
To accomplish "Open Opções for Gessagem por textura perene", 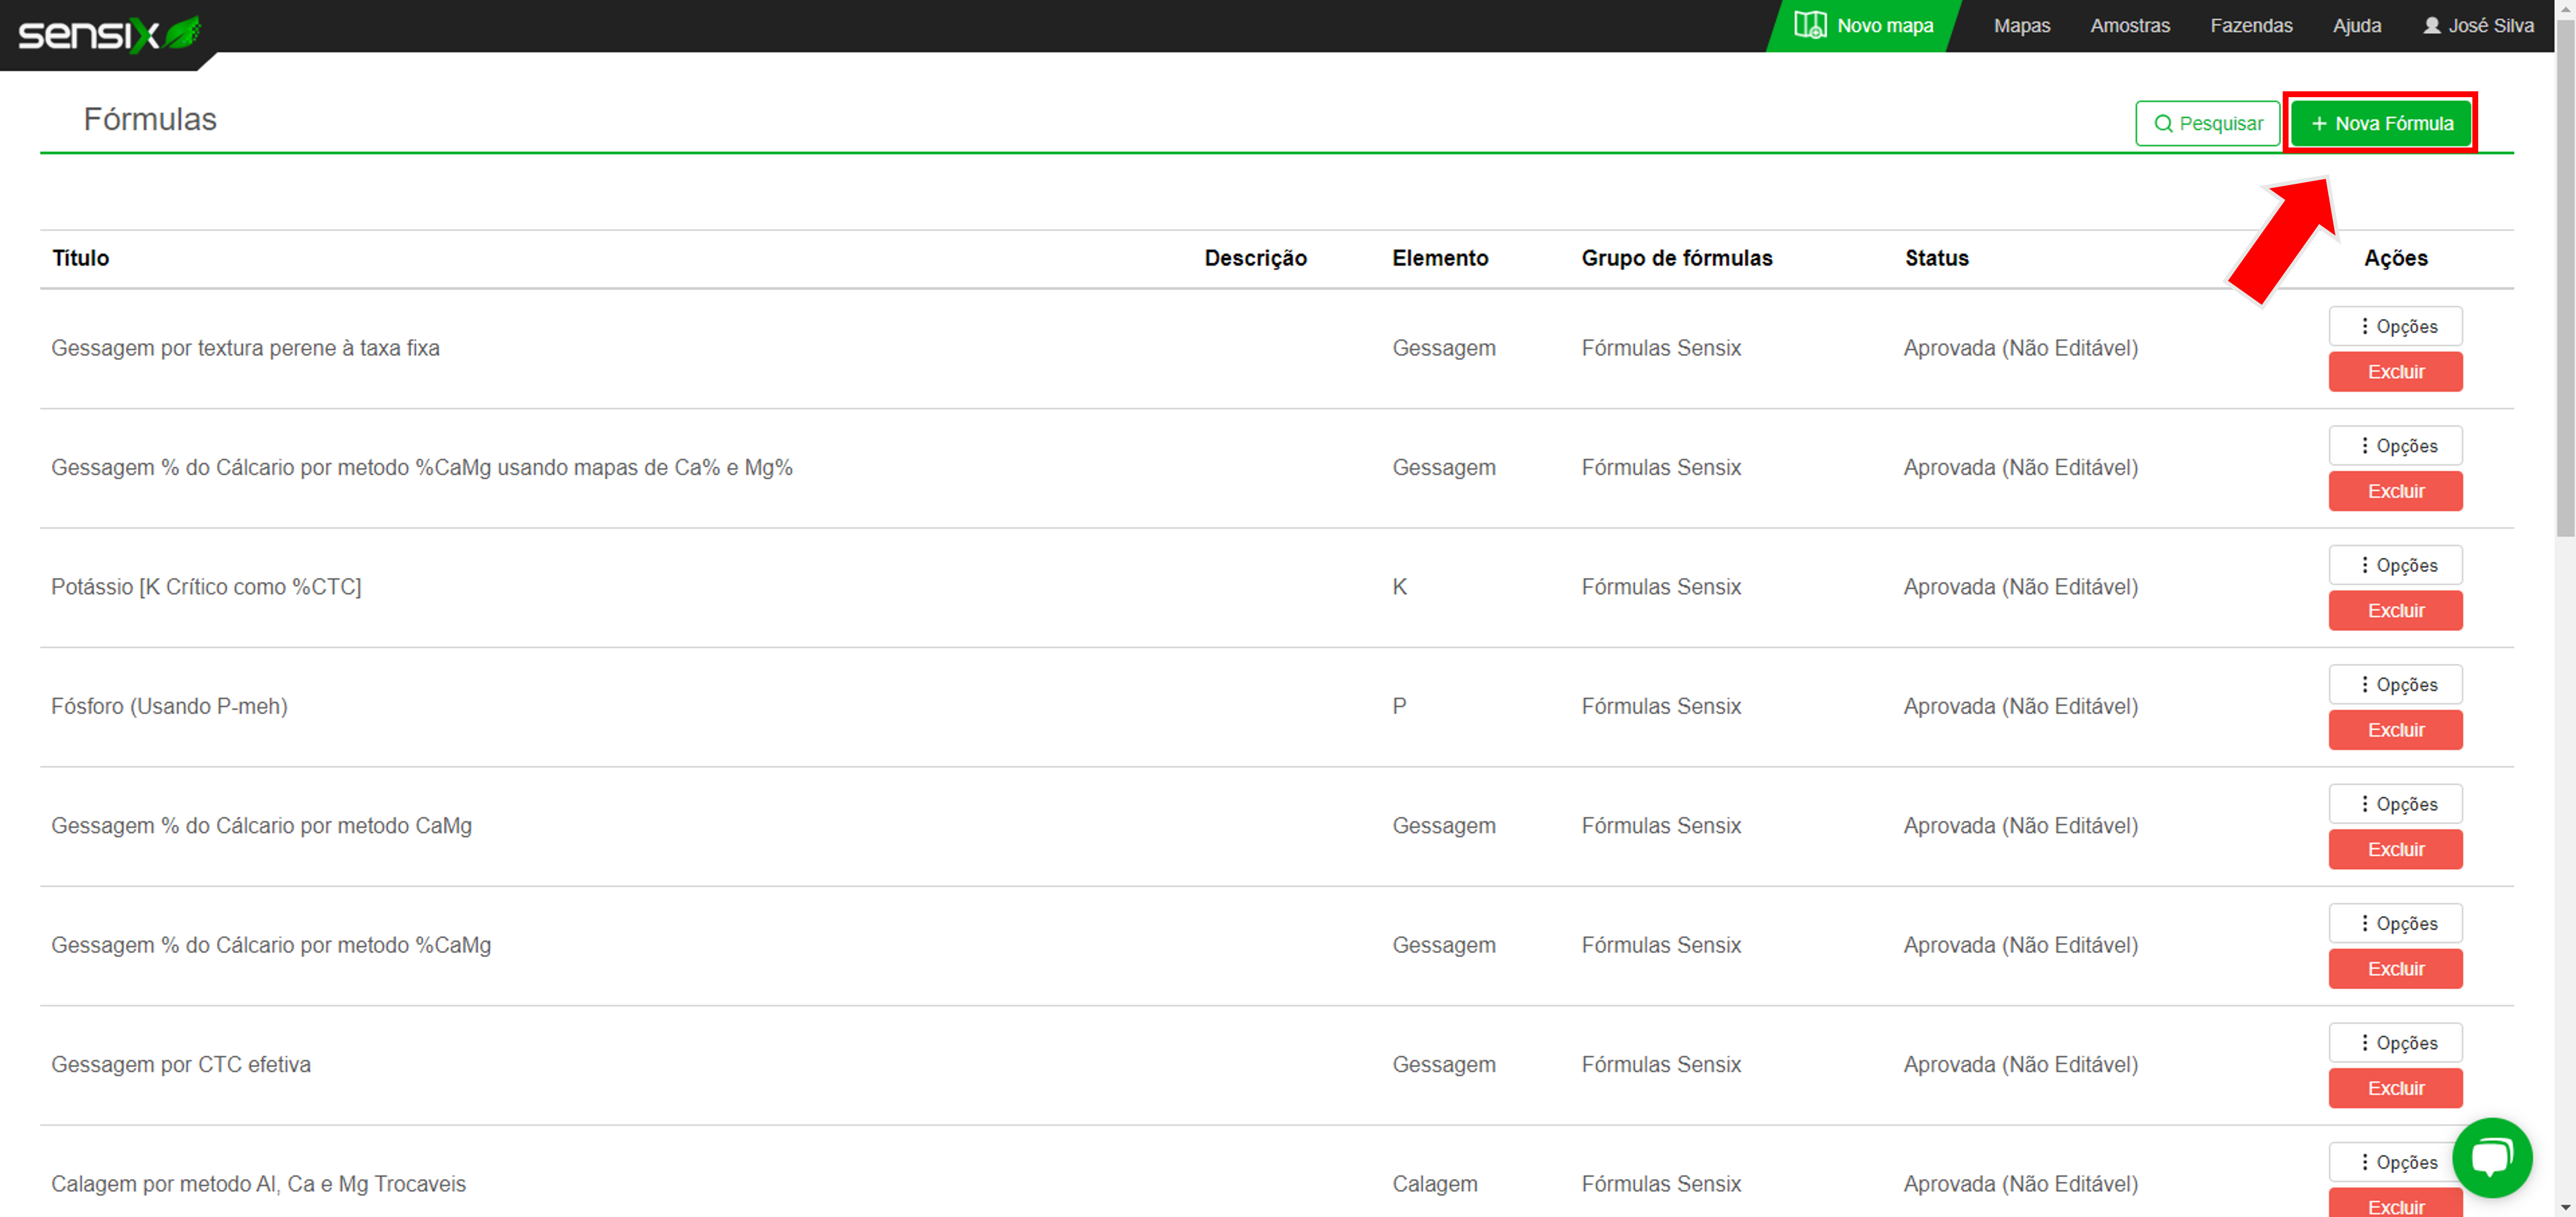I will [x=2395, y=326].
